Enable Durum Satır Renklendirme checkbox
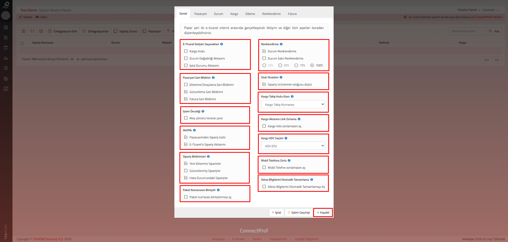 click(264, 58)
